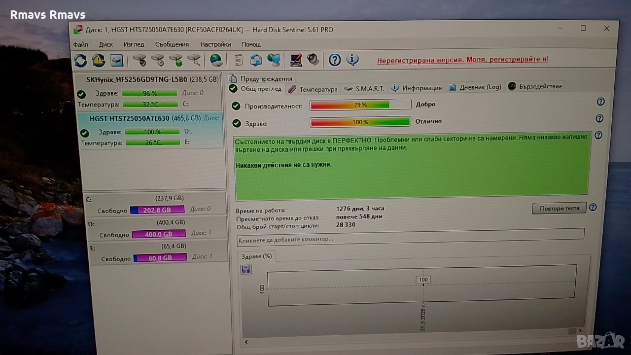Image resolution: width=631 pixels, height=355 pixels.
Task: Click the Здраве 100 % bar beside Отлично
Action: coord(360,122)
